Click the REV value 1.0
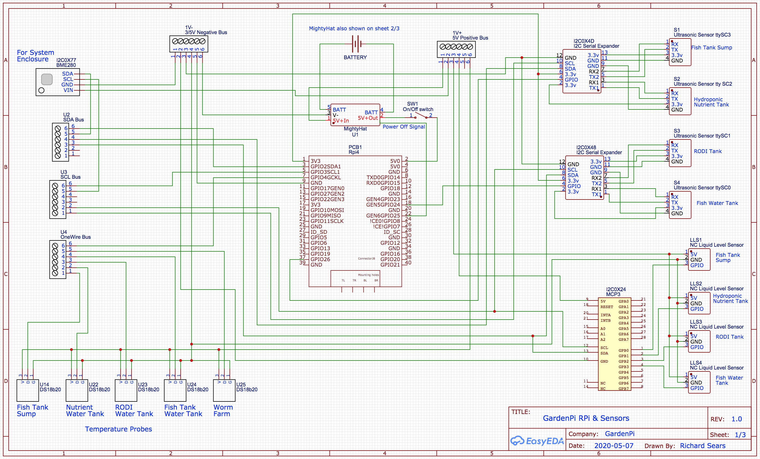The width and height of the screenshot is (760, 459). 737,419
